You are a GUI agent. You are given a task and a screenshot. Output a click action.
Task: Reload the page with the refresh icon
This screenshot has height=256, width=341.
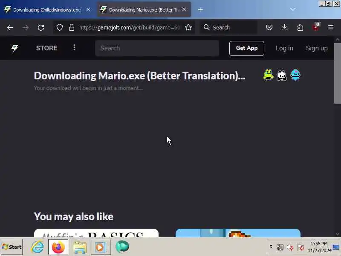pos(41,28)
